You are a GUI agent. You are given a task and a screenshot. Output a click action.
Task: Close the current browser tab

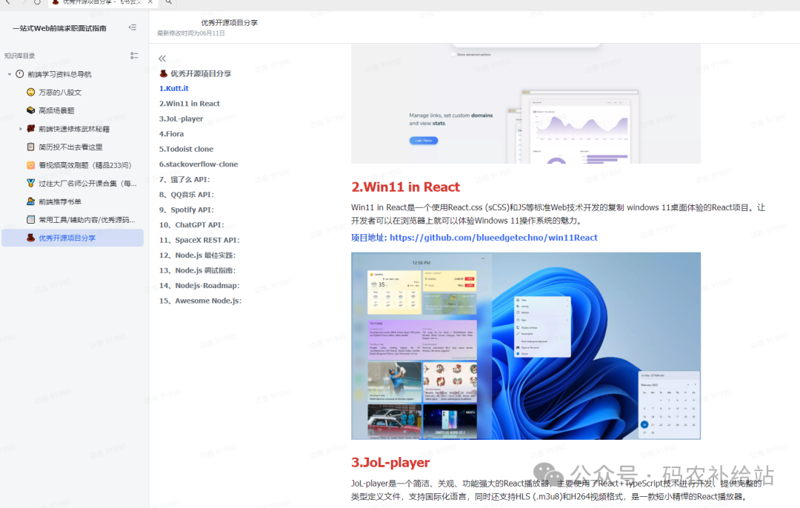150,2
